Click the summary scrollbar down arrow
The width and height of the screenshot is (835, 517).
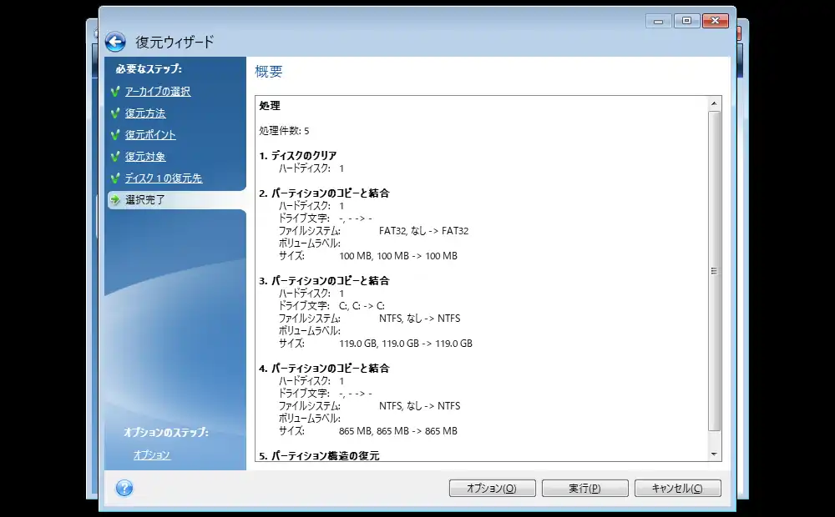714,454
